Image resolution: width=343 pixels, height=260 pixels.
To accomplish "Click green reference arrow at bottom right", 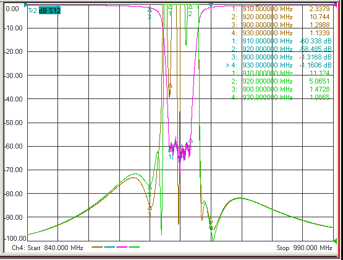I will click(335, 241).
